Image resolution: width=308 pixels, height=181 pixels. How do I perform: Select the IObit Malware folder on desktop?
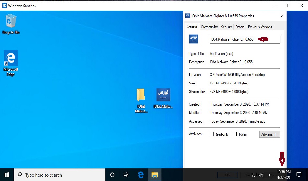click(141, 100)
